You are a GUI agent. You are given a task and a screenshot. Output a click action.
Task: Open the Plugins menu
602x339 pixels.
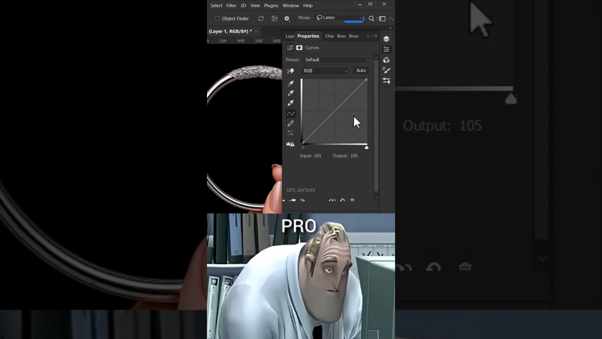tap(271, 6)
